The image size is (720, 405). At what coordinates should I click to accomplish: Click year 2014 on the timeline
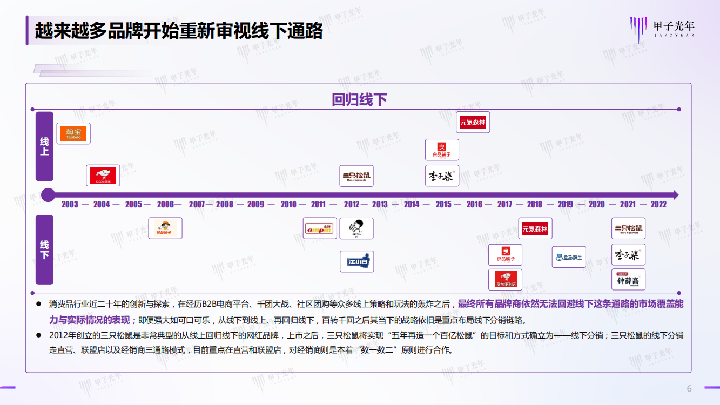point(412,204)
